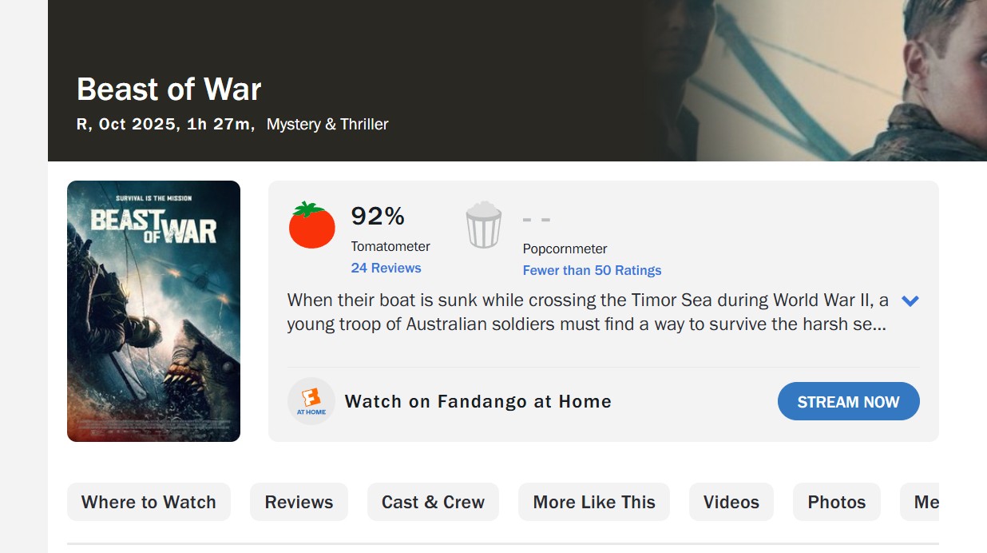Click the partially visible Media tab at the edge
Image resolution: width=987 pixels, height=553 pixels.
pyautogui.click(x=924, y=502)
